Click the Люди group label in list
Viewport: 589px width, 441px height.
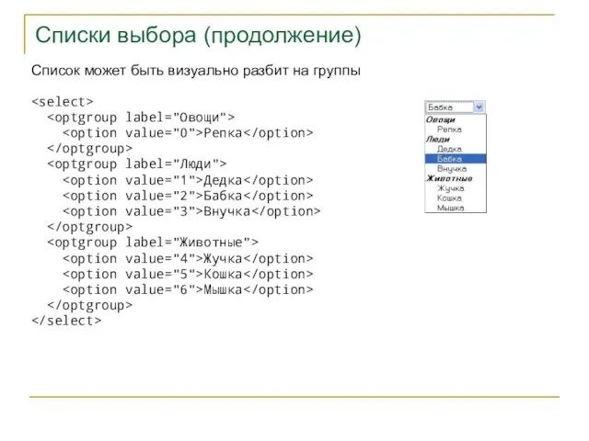(438, 139)
